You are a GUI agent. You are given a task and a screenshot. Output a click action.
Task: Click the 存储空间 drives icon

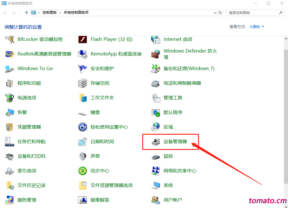coord(83,83)
